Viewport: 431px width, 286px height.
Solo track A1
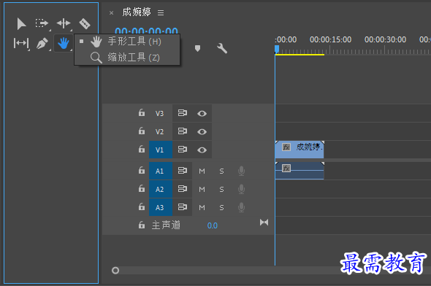221,171
